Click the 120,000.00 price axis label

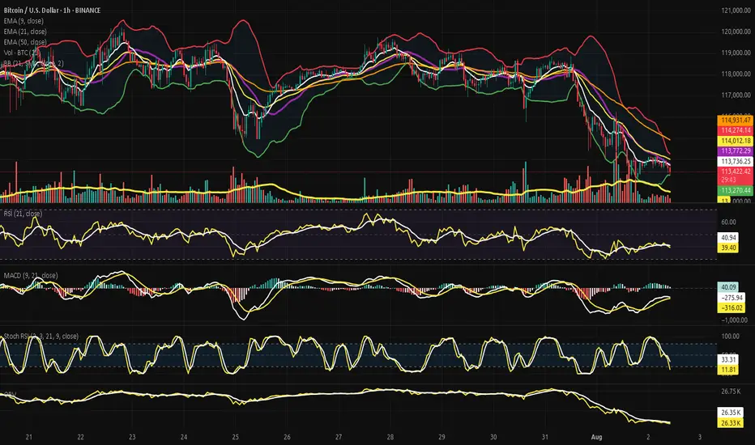(736, 32)
